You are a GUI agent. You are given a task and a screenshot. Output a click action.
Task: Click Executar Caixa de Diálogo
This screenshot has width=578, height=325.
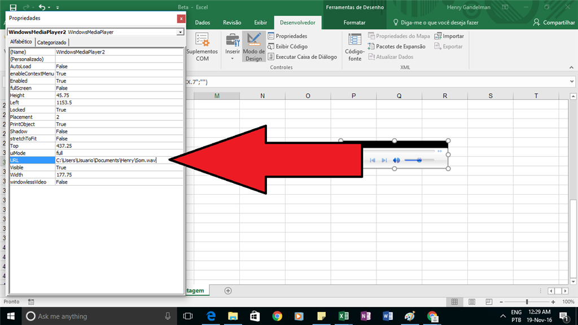(x=303, y=57)
